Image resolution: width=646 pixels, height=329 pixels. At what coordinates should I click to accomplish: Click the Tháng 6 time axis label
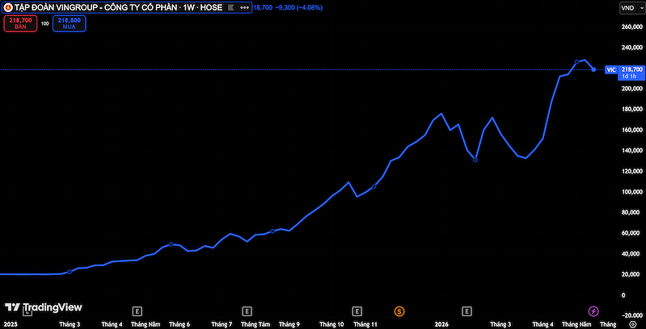coord(179,324)
